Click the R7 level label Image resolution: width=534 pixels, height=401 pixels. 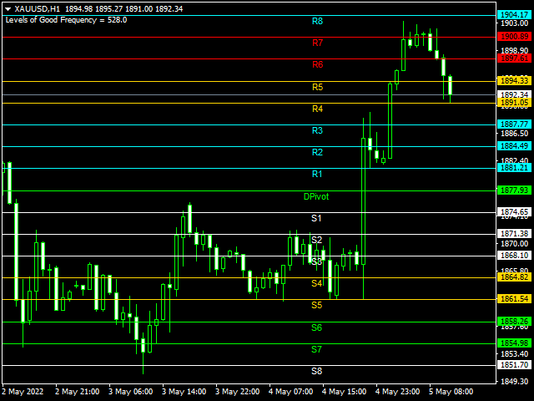tap(317, 43)
